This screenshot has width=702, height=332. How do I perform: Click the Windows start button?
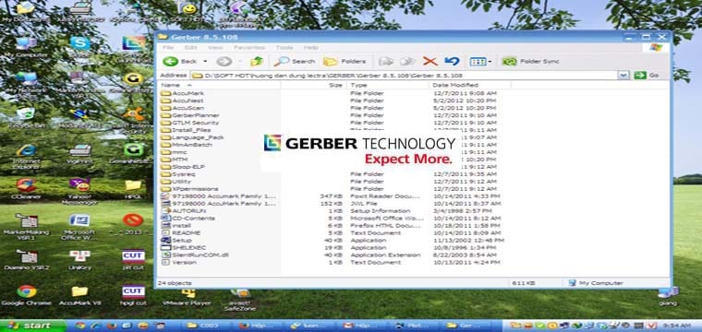point(33,326)
